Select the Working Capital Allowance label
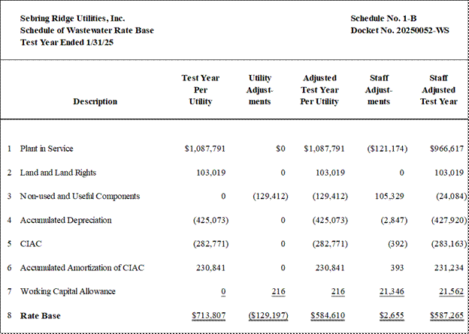 coord(68,291)
